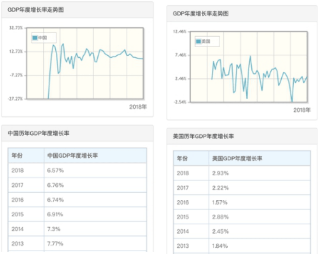This screenshot has height=256, width=318.
Task: Click the 12.46% y-axis label on US chart
Action: coord(179,32)
